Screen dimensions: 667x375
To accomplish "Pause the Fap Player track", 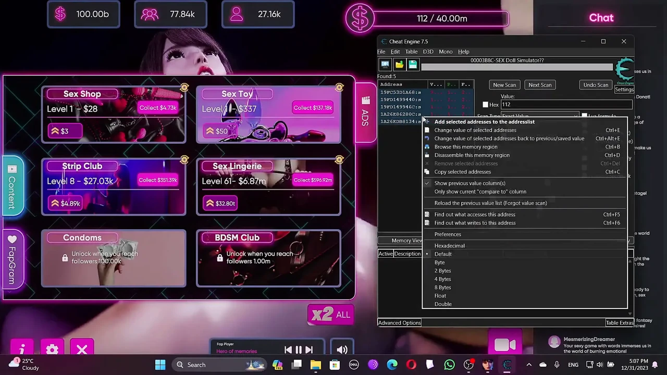I will 299,351.
